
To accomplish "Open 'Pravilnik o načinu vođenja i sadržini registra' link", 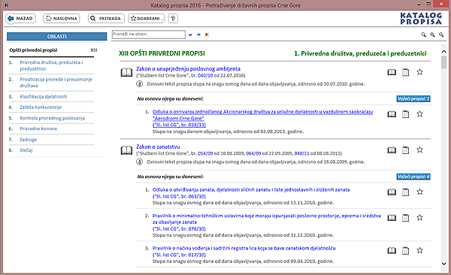I will [244, 252].
